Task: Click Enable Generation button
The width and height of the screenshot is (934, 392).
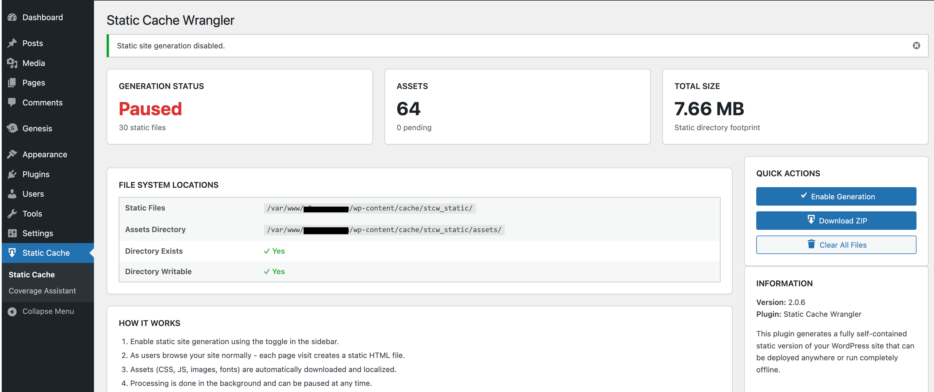Action: tap(836, 196)
